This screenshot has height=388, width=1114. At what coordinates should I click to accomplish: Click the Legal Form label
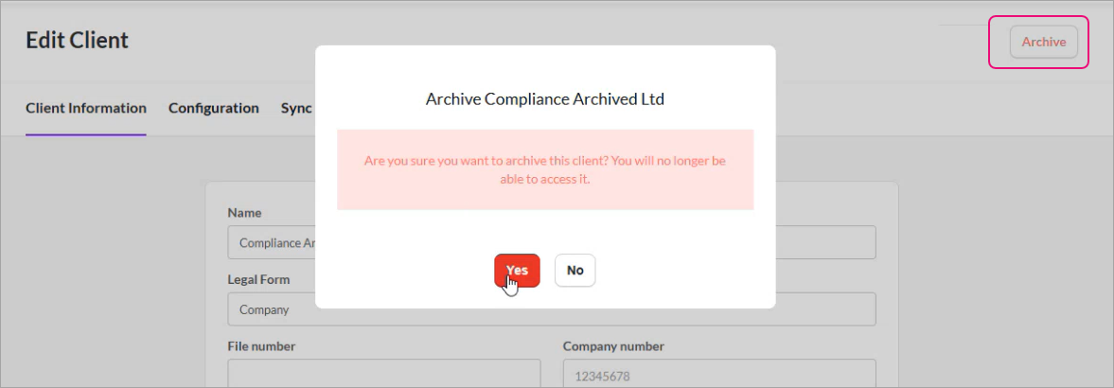tap(258, 280)
